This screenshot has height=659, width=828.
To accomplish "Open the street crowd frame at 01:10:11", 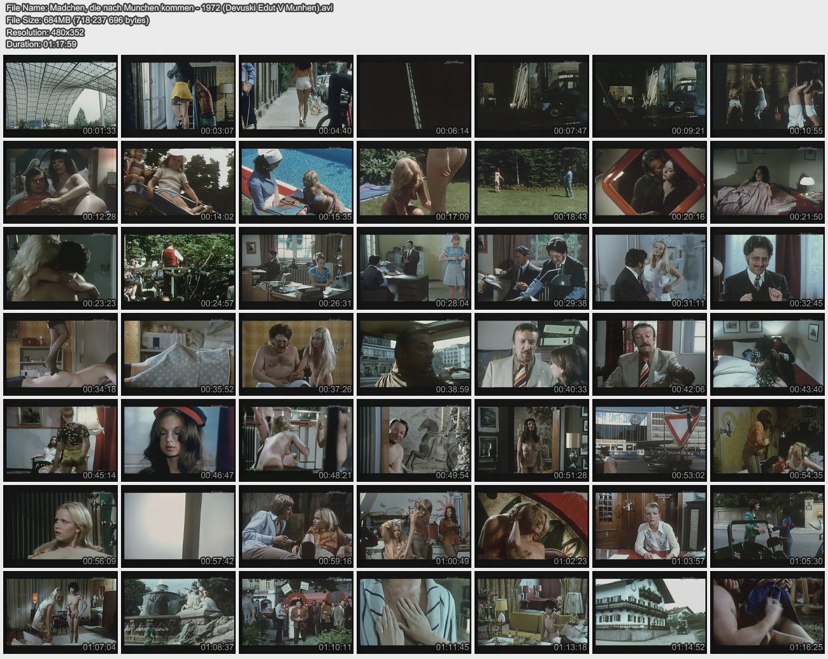I will (x=296, y=612).
